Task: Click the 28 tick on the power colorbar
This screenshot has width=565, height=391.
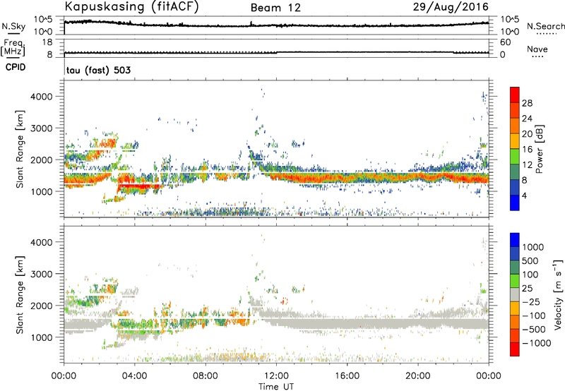Action: [x=527, y=103]
